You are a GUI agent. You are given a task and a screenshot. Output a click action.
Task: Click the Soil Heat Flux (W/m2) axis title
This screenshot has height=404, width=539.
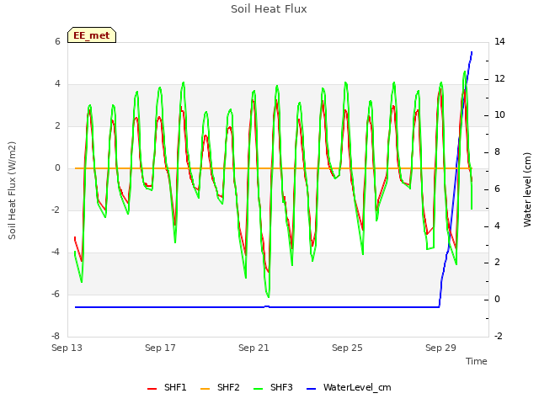coord(12,190)
